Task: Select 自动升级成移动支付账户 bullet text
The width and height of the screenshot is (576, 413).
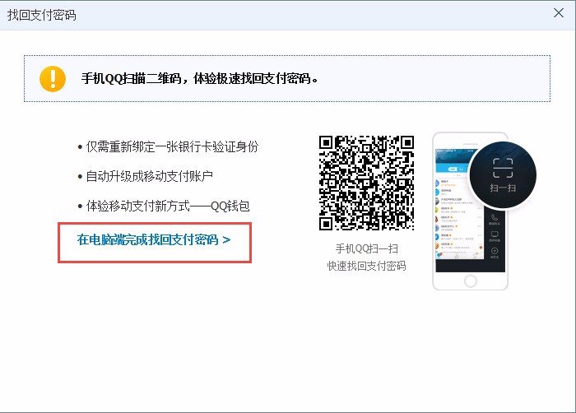Action: [x=149, y=176]
